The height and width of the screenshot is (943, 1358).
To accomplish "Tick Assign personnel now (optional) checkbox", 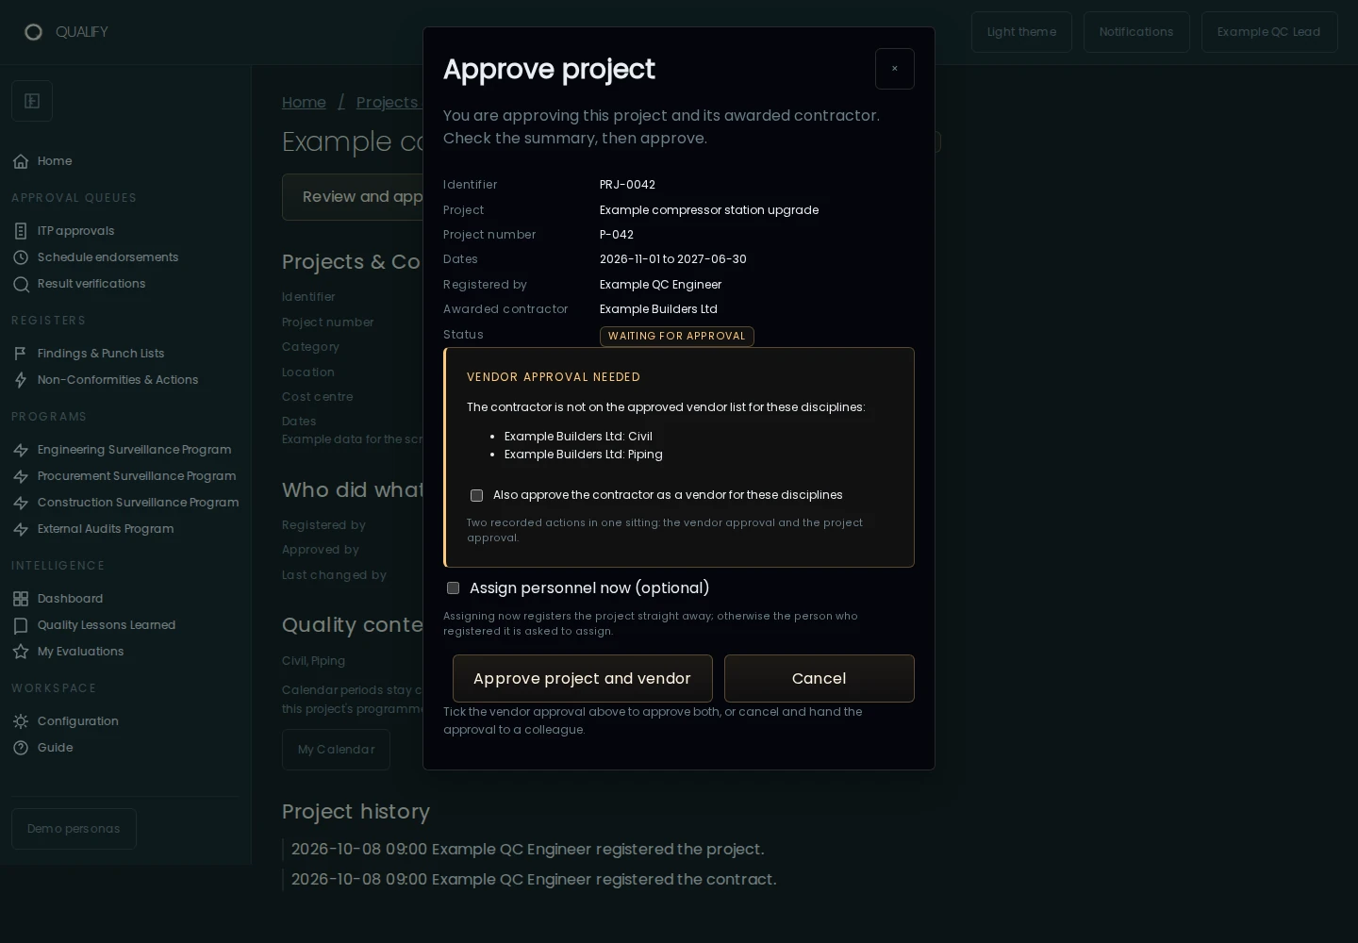I will pyautogui.click(x=453, y=587).
